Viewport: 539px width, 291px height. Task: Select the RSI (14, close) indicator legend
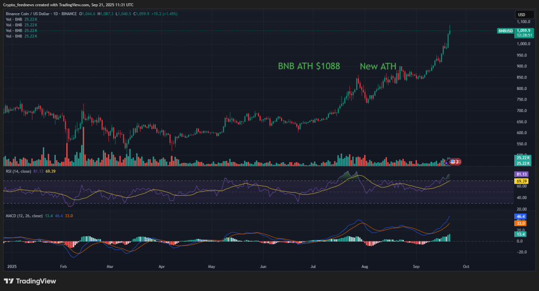(18, 171)
